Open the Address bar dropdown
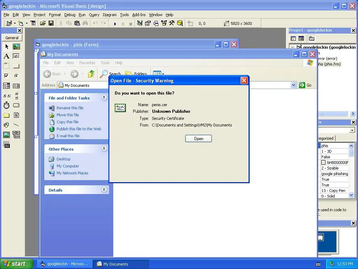This screenshot has height=269, width=358. pyautogui.click(x=293, y=85)
